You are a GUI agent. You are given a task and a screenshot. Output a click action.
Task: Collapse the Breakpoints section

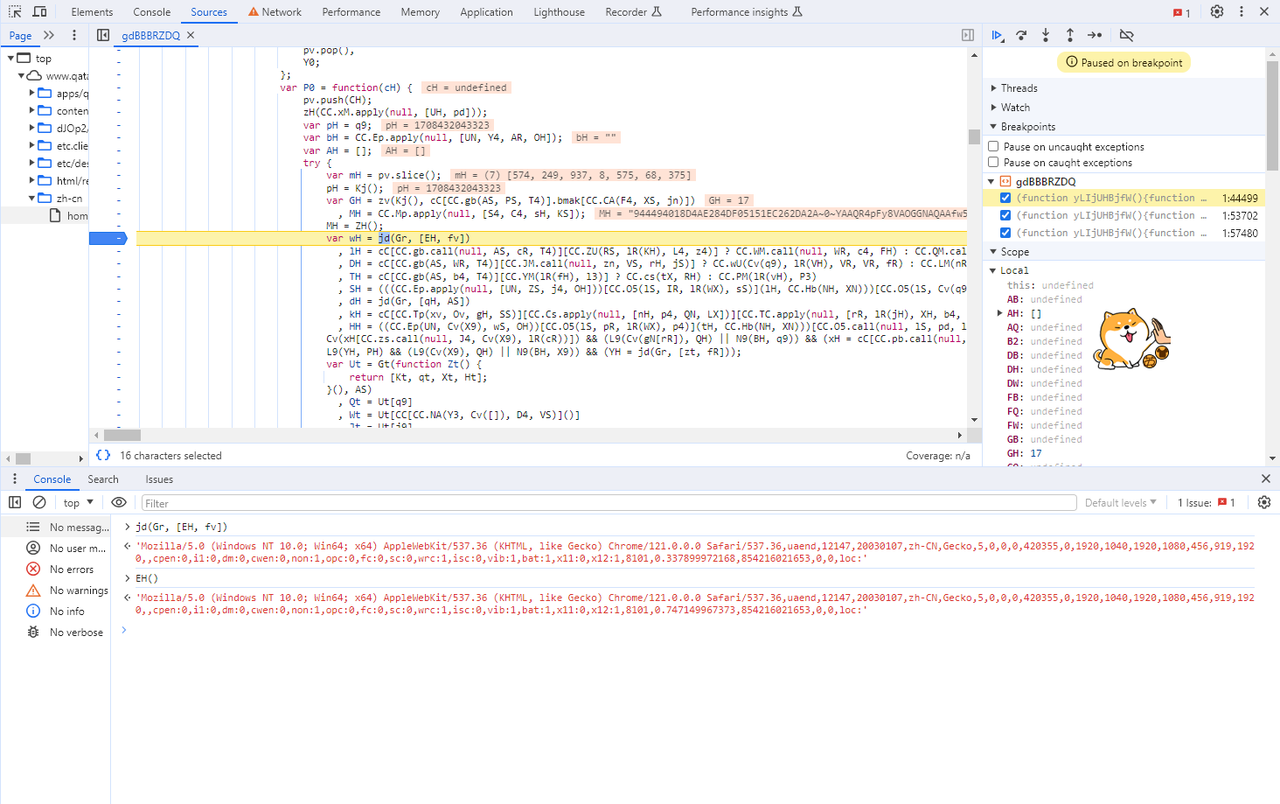993,127
